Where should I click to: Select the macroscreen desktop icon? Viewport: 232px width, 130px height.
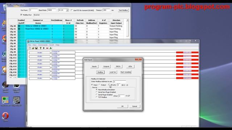(x=5, y=101)
